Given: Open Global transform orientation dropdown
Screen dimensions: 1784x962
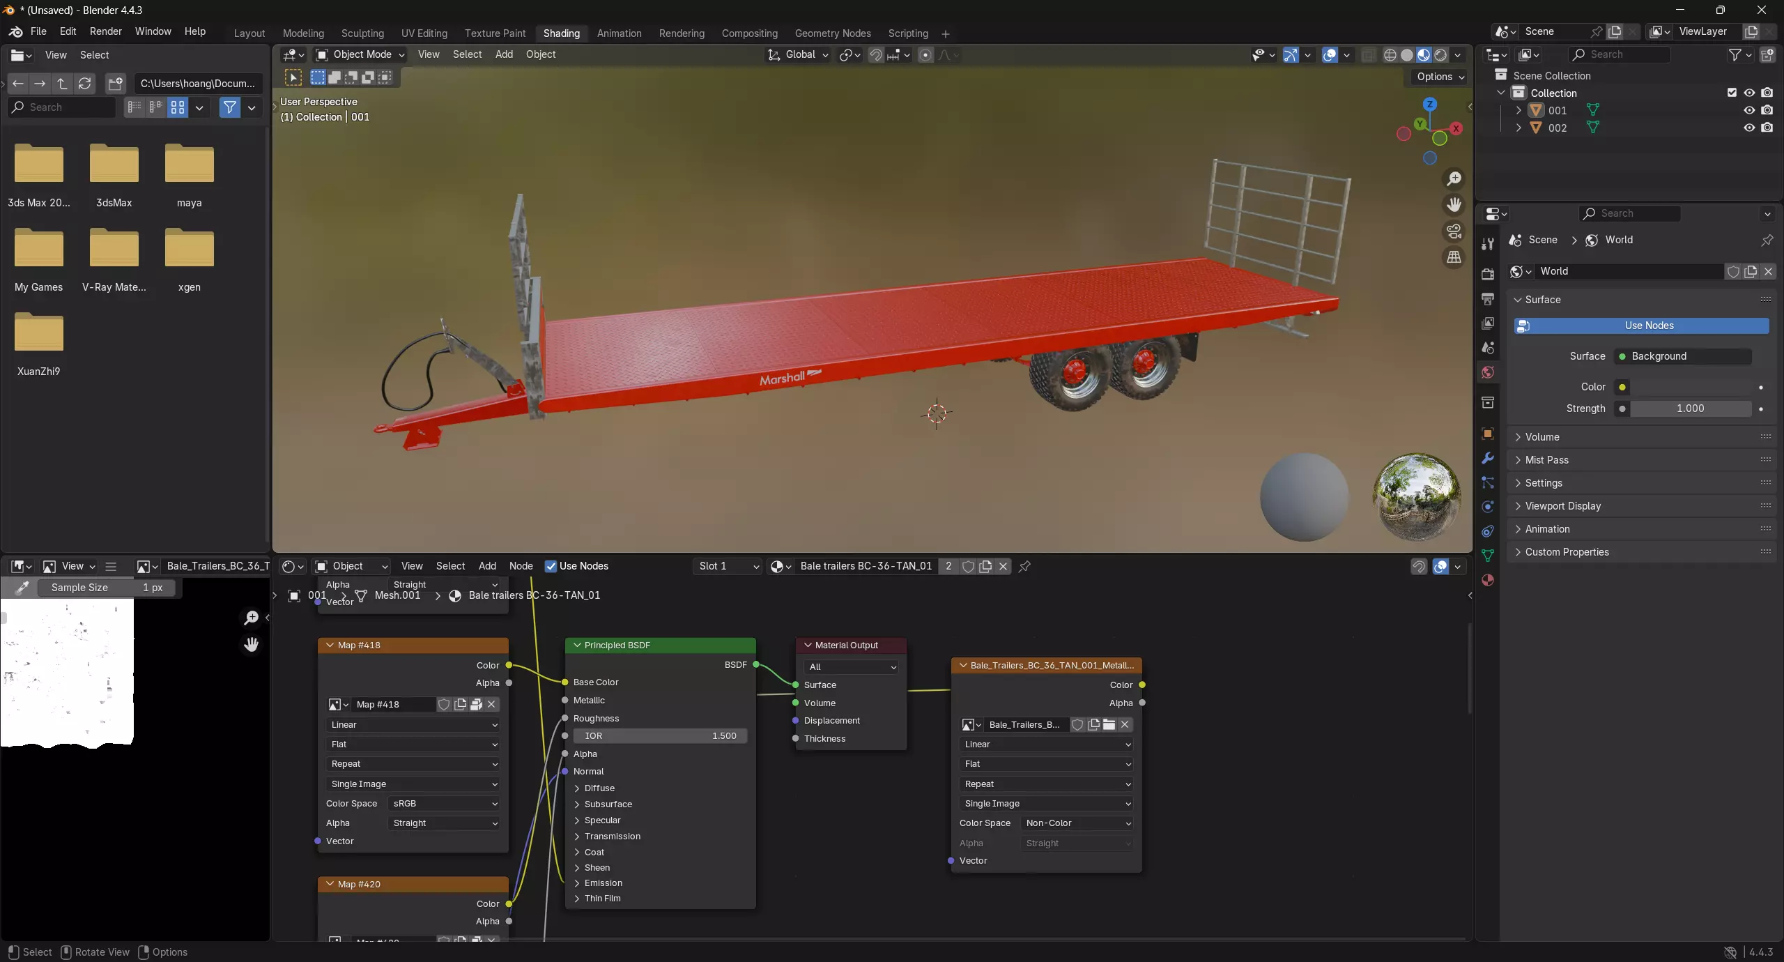Looking at the screenshot, I should coord(799,55).
